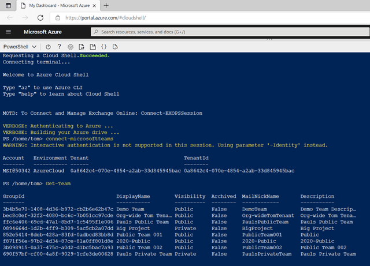Image resolution: width=370 pixels, height=266 pixels.
Task: Click the browser address bar URL
Action: coord(105,18)
